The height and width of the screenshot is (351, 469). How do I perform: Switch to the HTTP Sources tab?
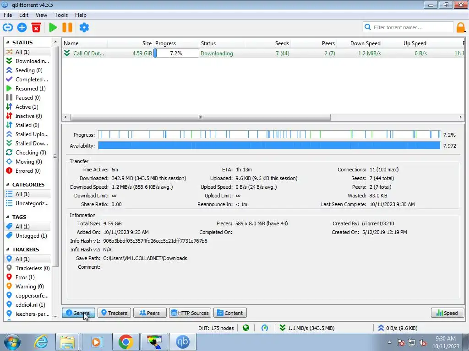pyautogui.click(x=190, y=313)
